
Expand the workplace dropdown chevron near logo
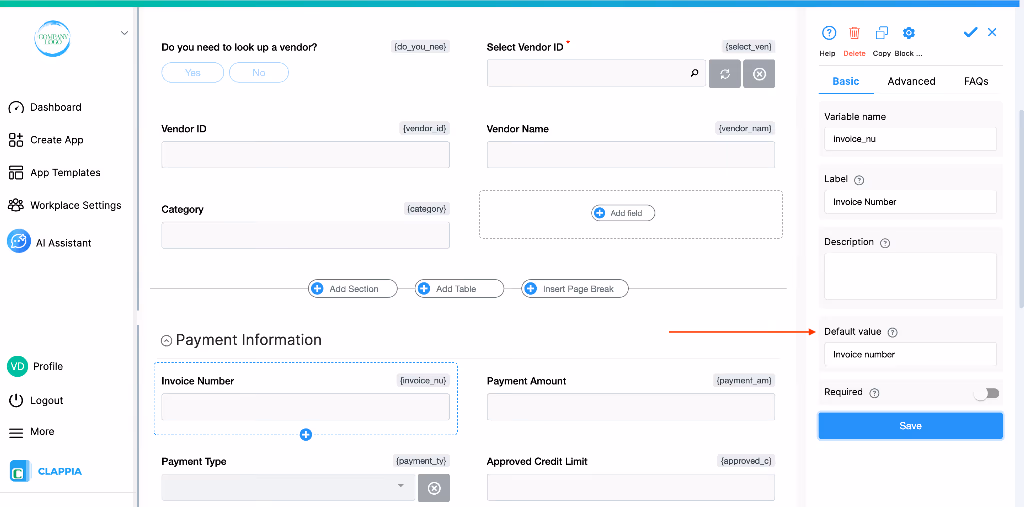pos(125,33)
